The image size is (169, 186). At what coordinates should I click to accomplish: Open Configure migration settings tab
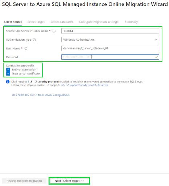(x=99, y=22)
